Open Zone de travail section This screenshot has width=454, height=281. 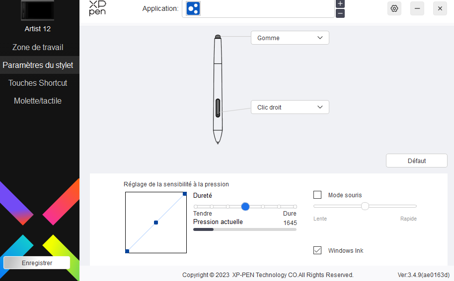38,47
